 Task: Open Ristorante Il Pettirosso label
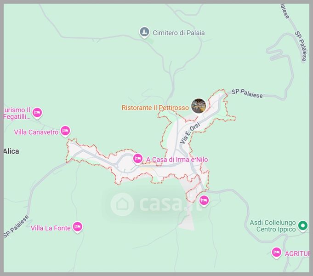point(155,108)
